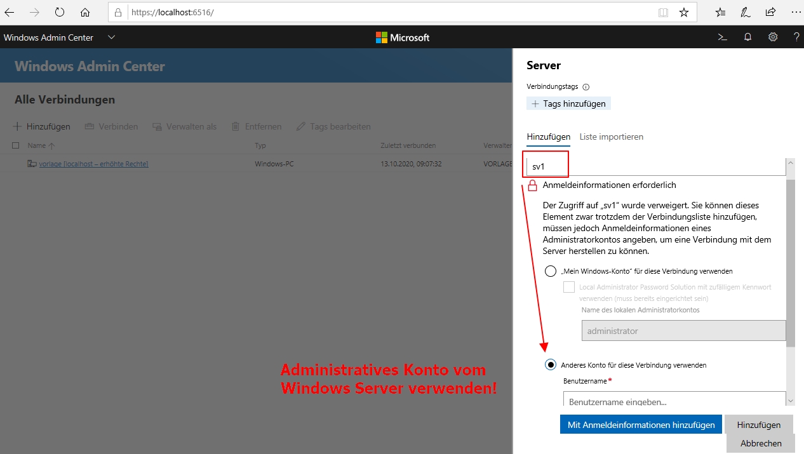Select Anderes Konto für diese Verbindung radio

pos(551,365)
